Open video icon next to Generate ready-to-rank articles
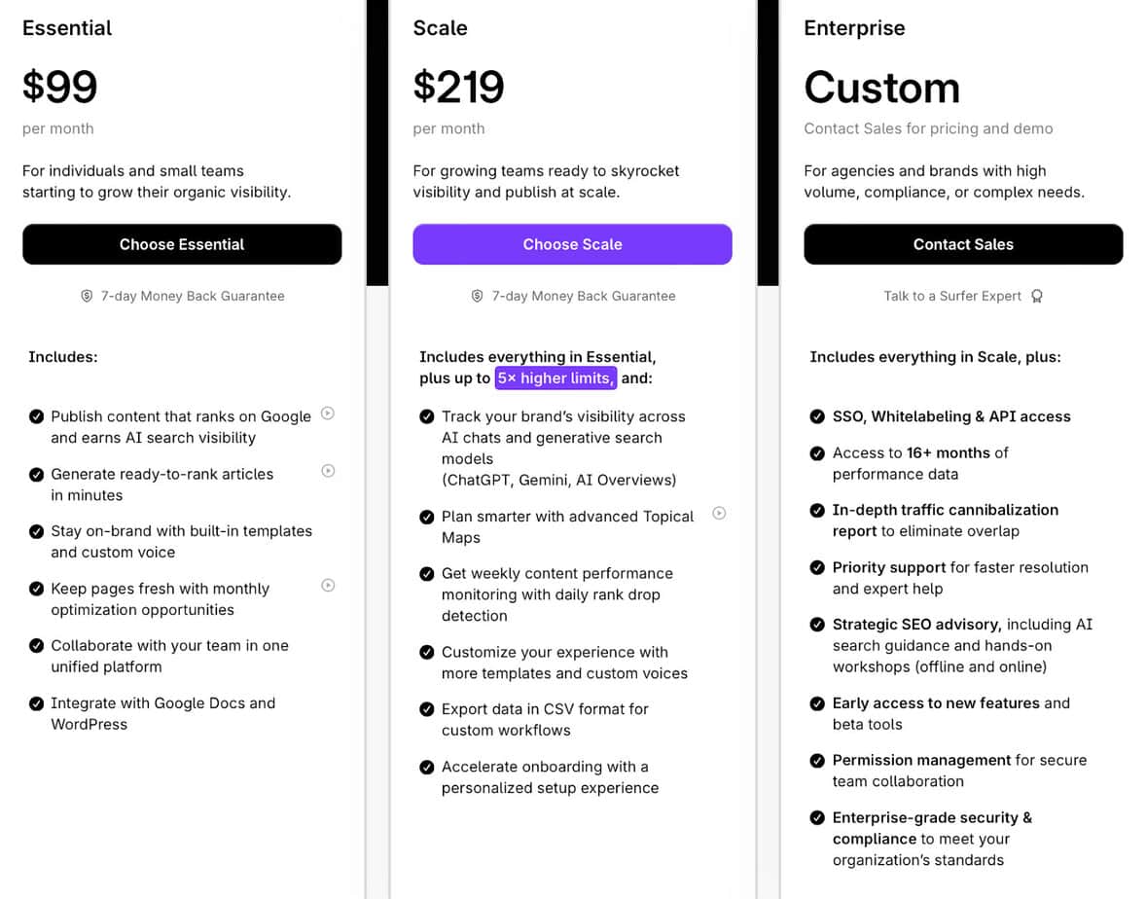The height and width of the screenshot is (899, 1146). (328, 472)
